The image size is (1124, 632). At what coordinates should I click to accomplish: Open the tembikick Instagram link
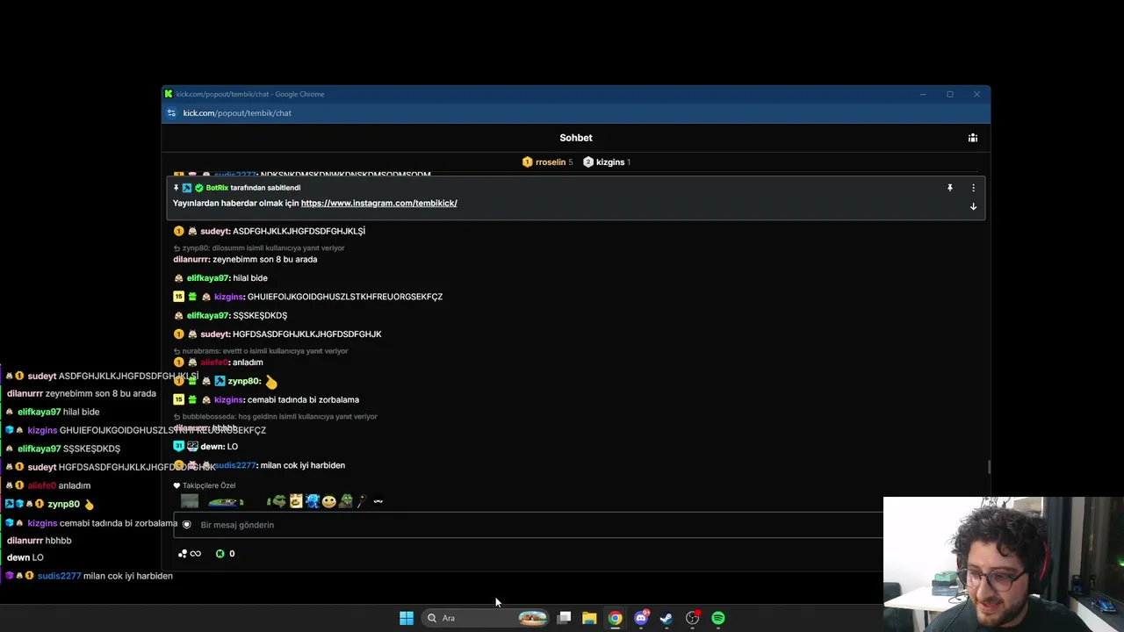point(378,203)
